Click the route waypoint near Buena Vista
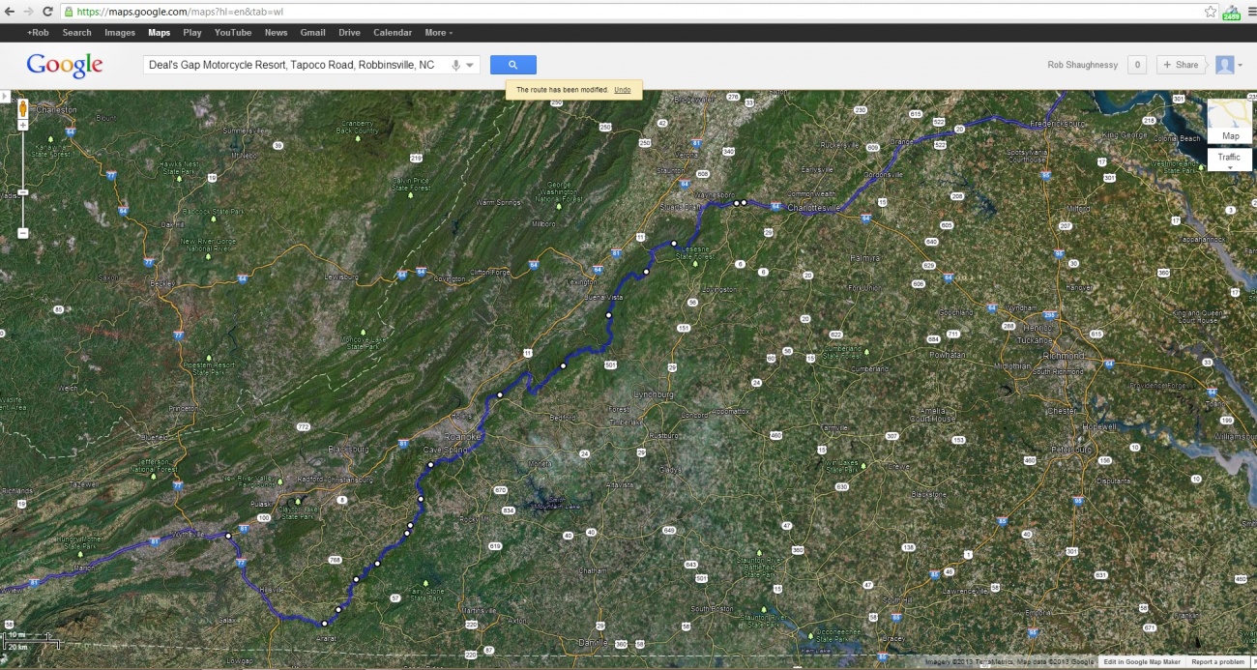 609,316
